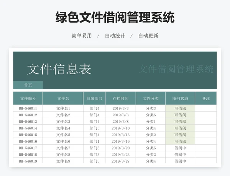Click 可借阅 status for BH-546016
The width and height of the screenshot is (230, 176).
click(180, 141)
